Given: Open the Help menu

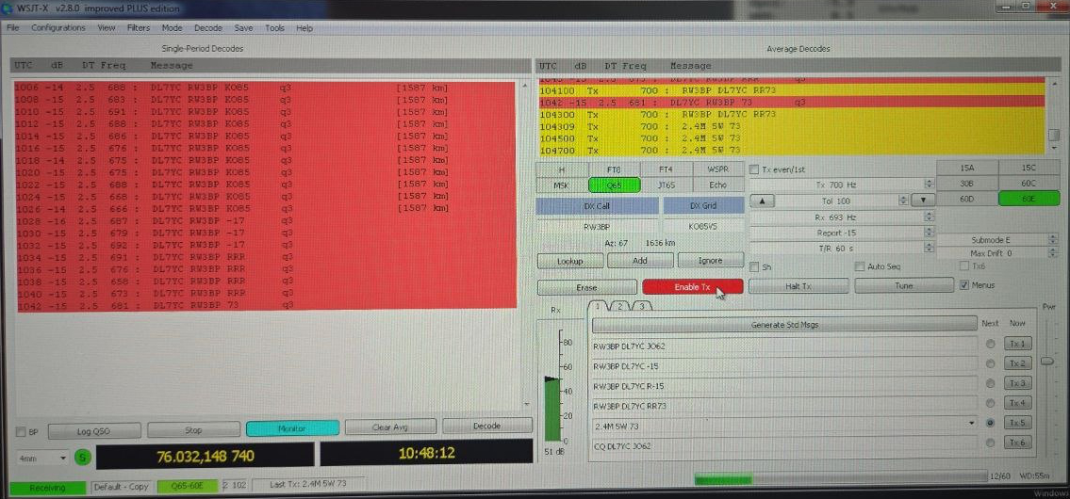Looking at the screenshot, I should [x=305, y=28].
